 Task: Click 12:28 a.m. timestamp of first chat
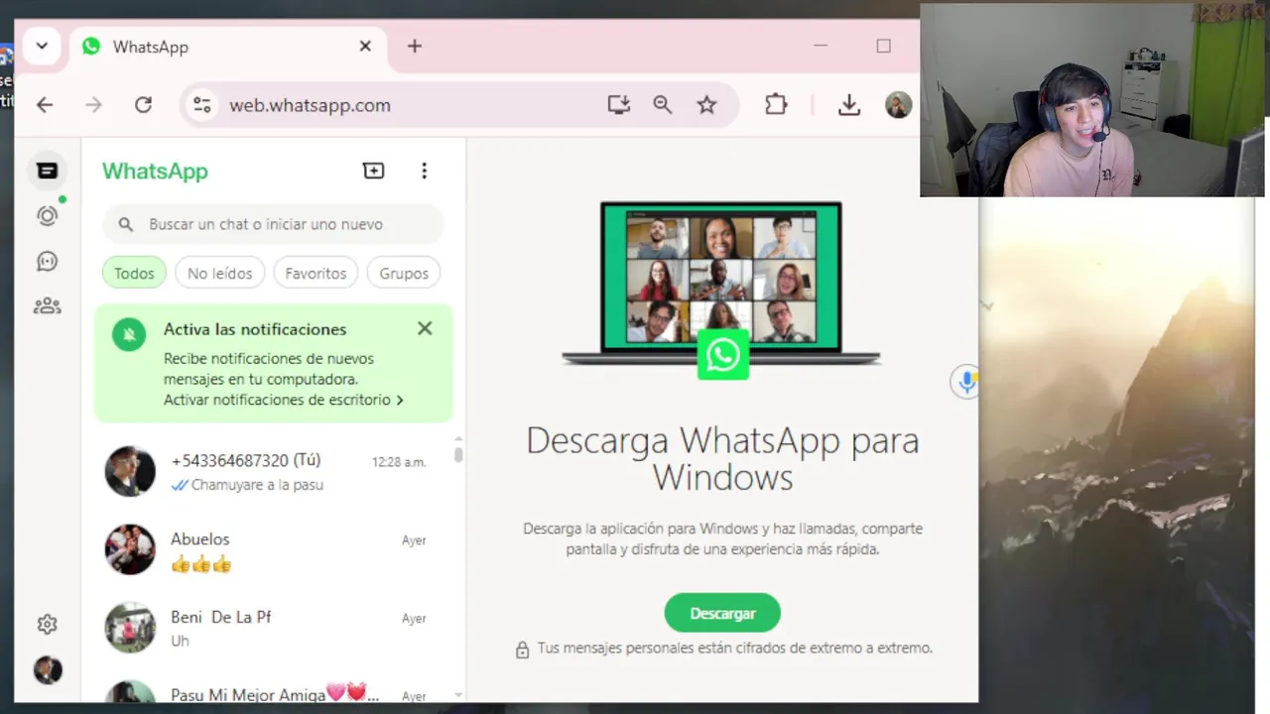(x=399, y=462)
